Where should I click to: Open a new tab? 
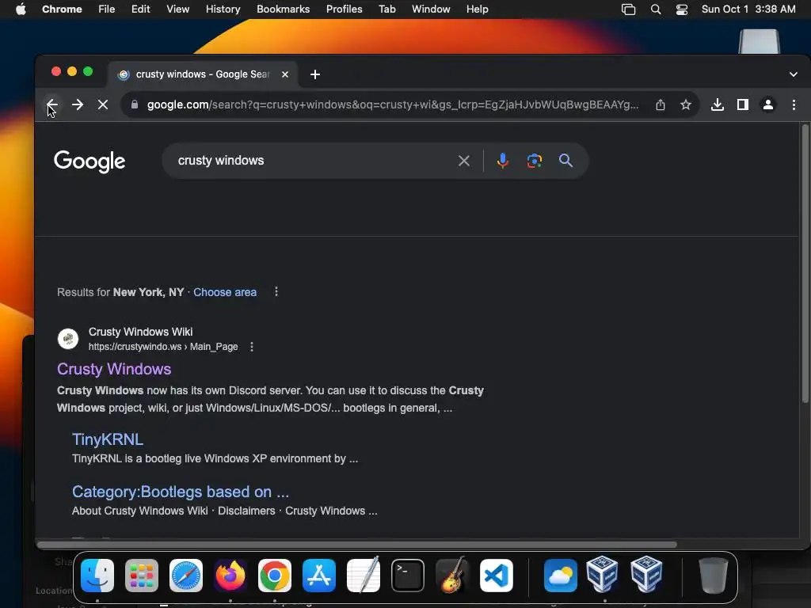tap(315, 74)
